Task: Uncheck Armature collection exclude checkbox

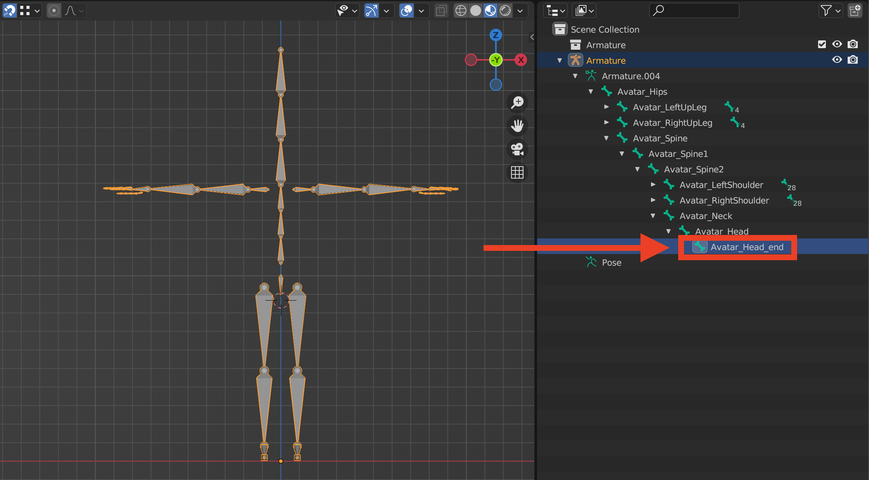Action: point(822,44)
